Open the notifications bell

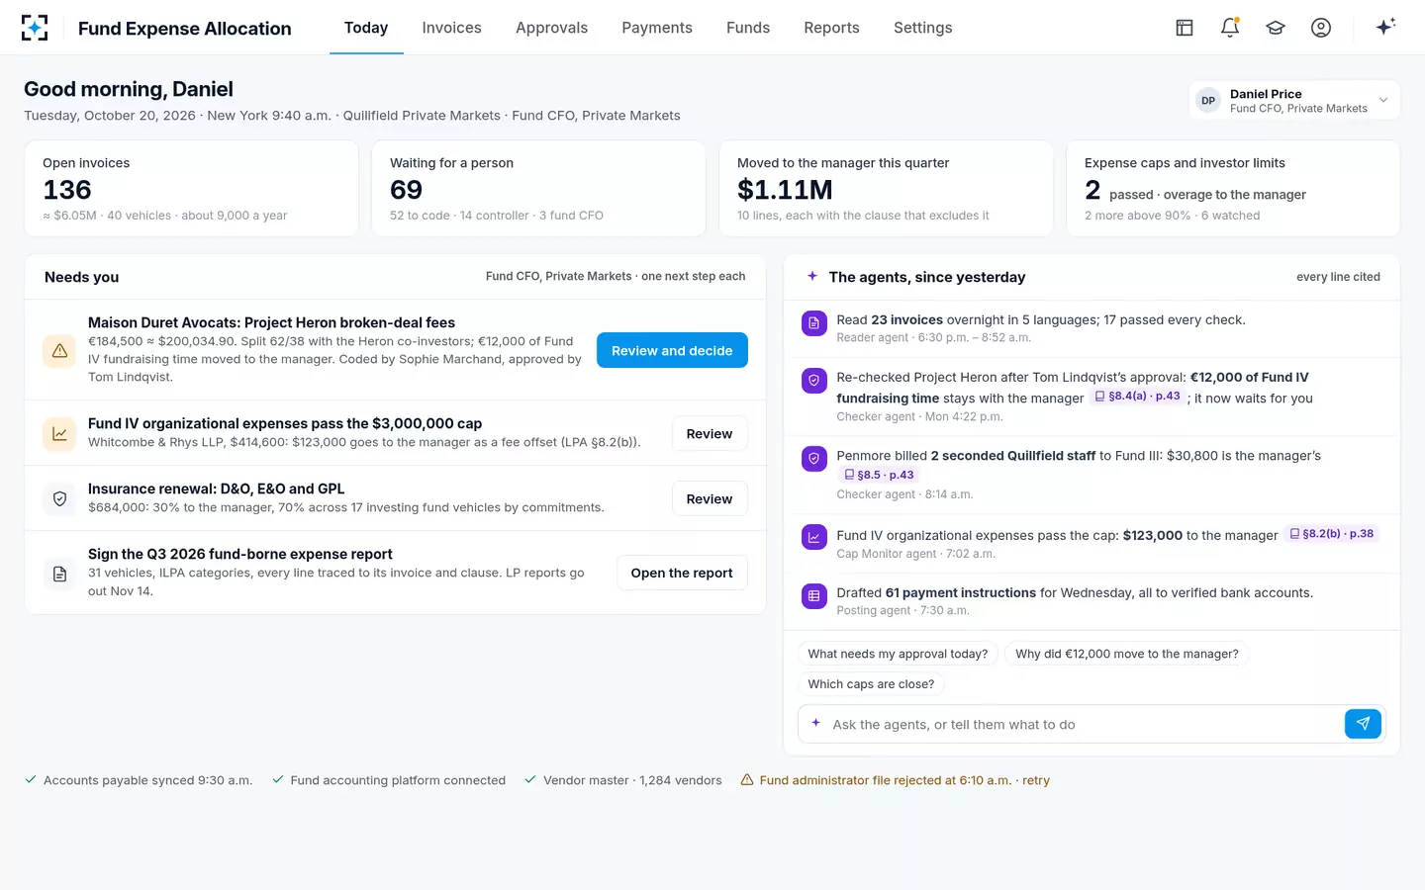pos(1230,28)
